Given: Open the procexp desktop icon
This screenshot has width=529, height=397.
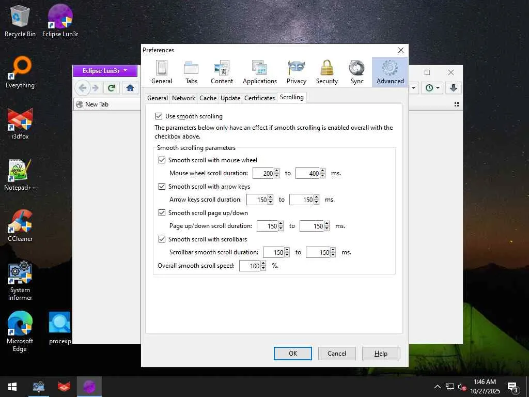Looking at the screenshot, I should (x=60, y=328).
